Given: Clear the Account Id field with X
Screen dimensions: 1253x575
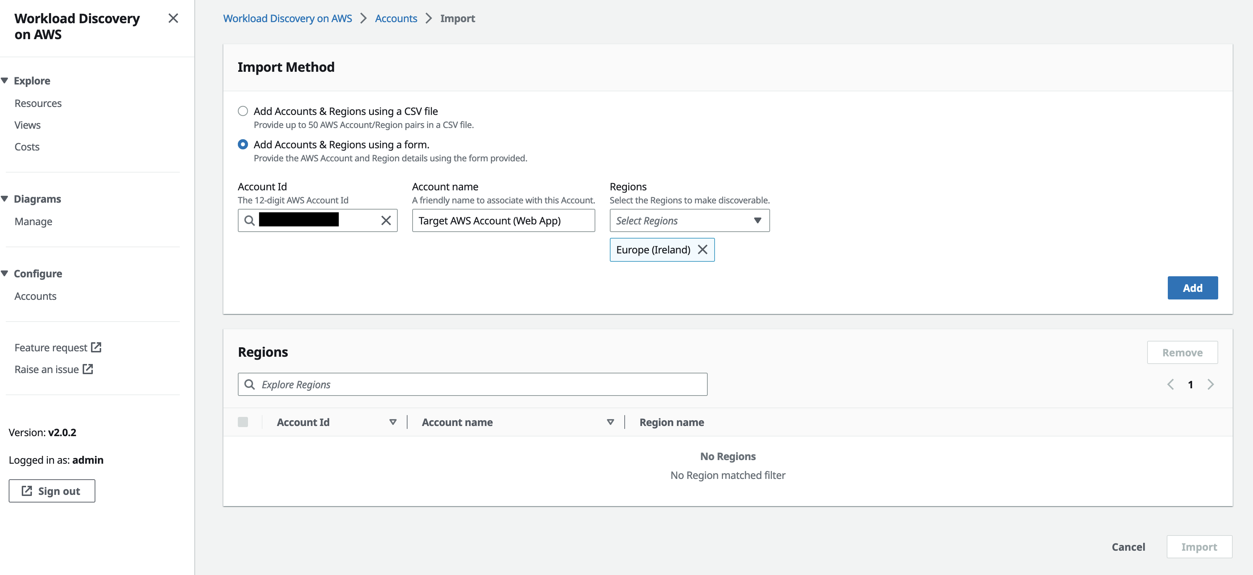Looking at the screenshot, I should pyautogui.click(x=386, y=220).
